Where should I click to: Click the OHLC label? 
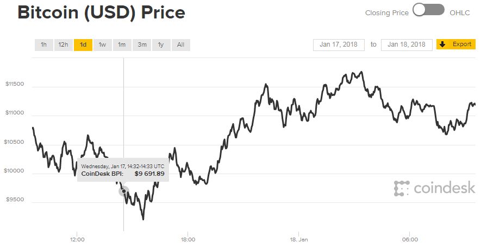tap(459, 12)
